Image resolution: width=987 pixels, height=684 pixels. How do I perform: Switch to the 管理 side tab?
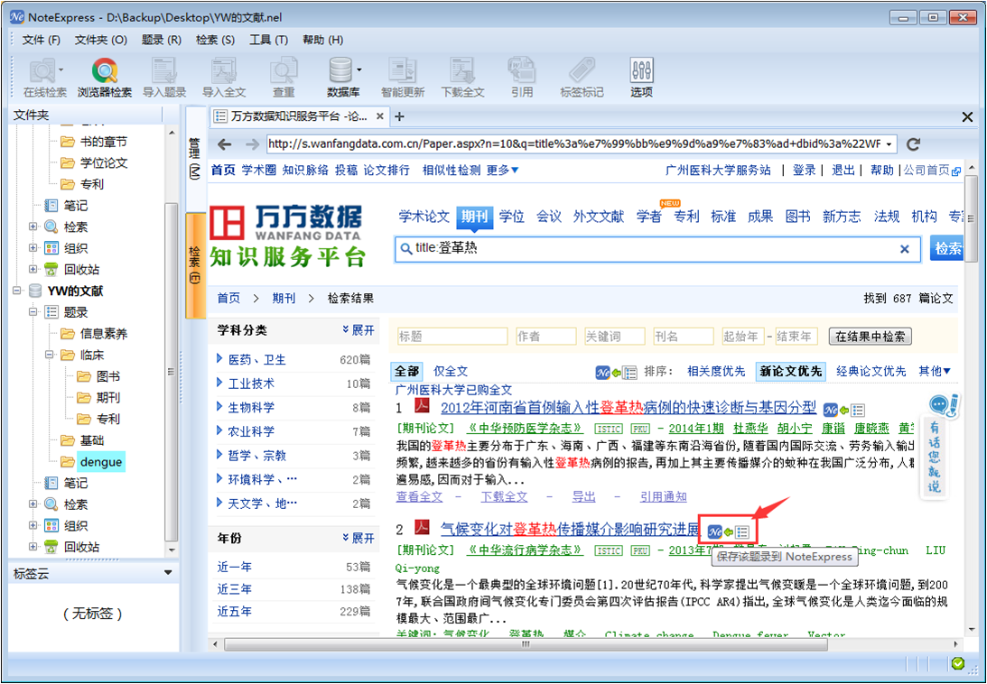coord(194,157)
